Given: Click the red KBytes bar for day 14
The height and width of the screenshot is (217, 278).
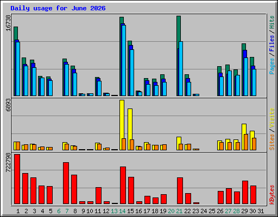Looking at the screenshot, I should point(123,186).
